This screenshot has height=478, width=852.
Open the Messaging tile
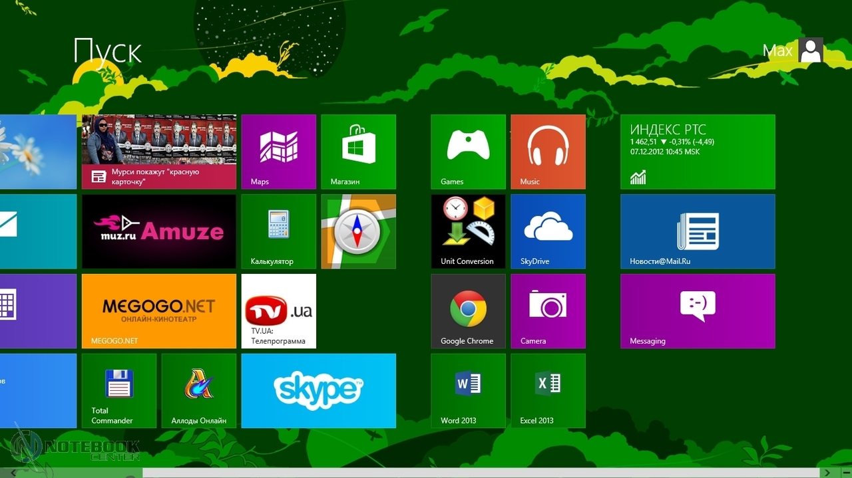(x=698, y=311)
